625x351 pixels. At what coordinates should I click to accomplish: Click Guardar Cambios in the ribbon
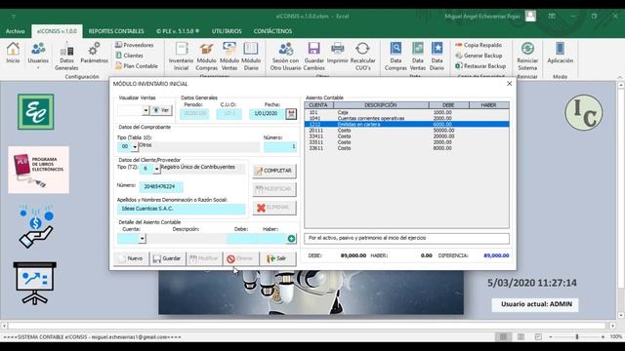coord(313,57)
